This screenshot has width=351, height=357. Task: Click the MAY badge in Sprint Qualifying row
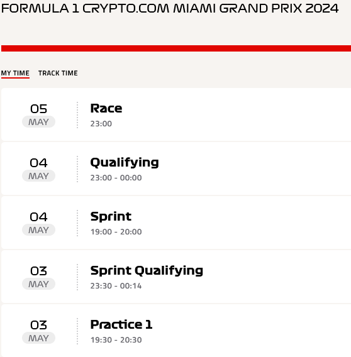coord(38,284)
